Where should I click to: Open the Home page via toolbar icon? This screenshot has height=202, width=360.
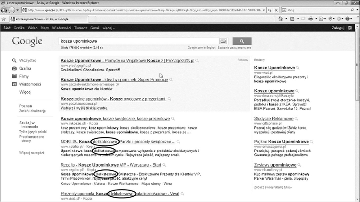pyautogui.click(x=281, y=19)
